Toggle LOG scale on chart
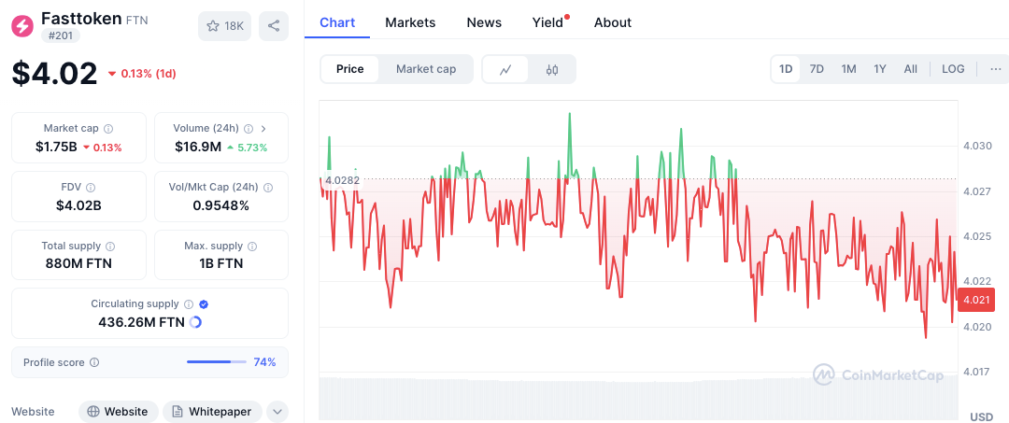 (x=953, y=69)
